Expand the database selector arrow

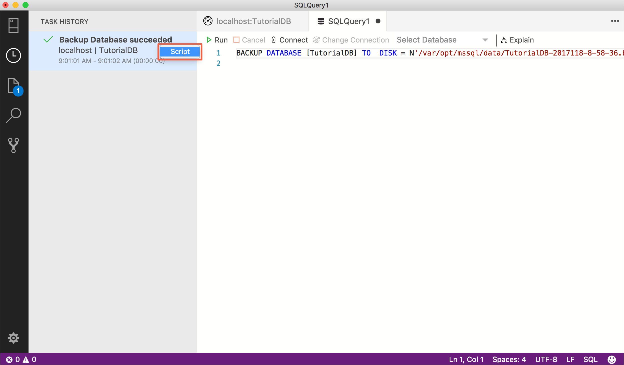pyautogui.click(x=485, y=40)
